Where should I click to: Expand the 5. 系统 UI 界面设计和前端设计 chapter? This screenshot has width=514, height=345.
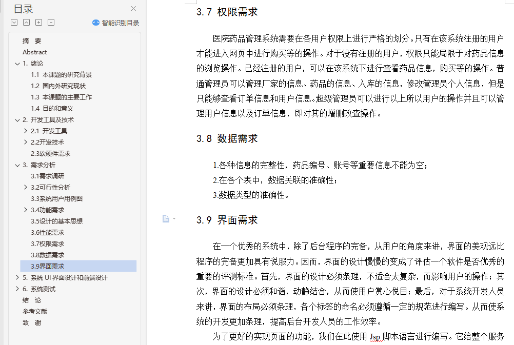(17, 277)
